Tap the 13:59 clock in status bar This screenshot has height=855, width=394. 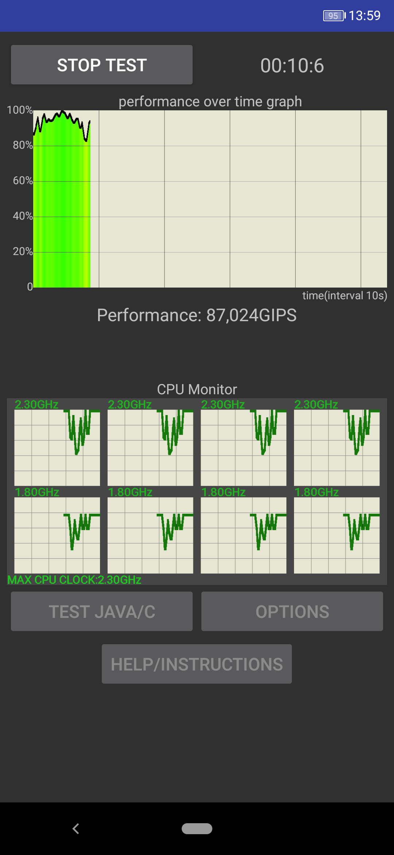click(364, 16)
